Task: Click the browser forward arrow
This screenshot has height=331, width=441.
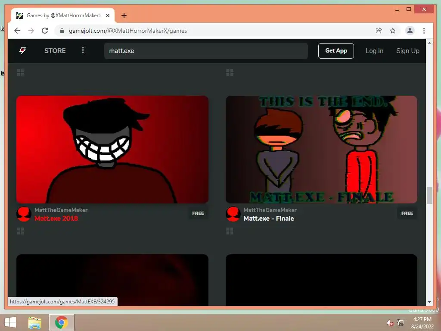Action: coord(31,31)
